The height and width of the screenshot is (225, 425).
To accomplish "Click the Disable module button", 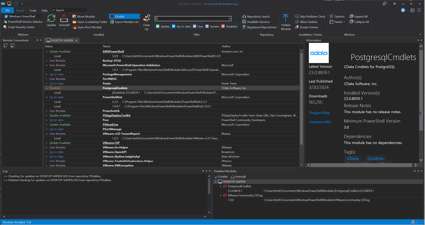I will (x=124, y=16).
